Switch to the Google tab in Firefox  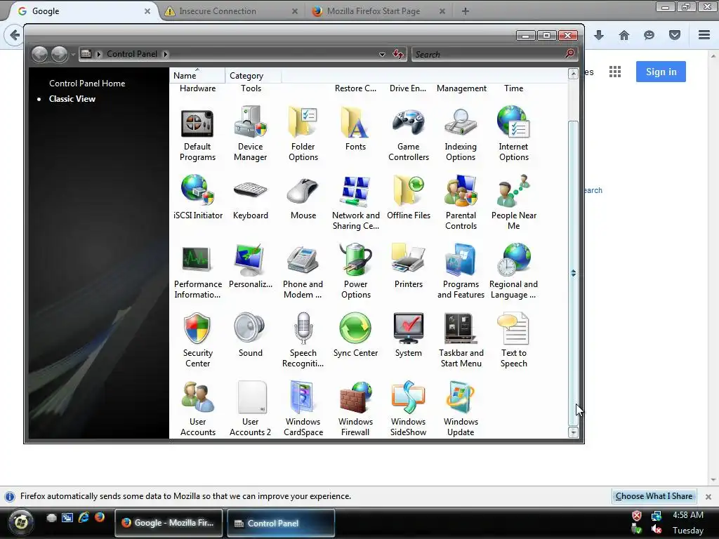pos(83,11)
